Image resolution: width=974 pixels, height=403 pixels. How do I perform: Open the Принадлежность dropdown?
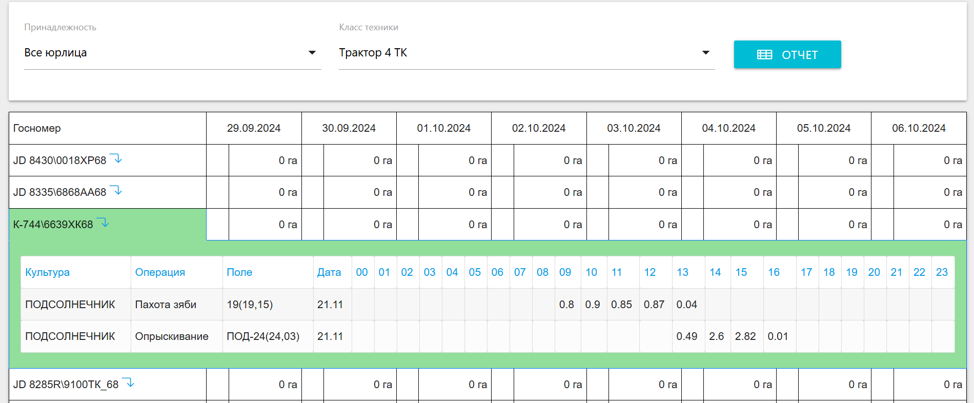(x=172, y=53)
